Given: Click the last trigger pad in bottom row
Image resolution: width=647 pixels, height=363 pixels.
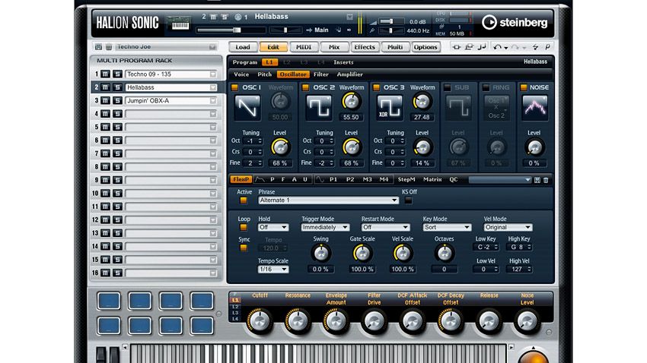Looking at the screenshot, I should (x=202, y=326).
